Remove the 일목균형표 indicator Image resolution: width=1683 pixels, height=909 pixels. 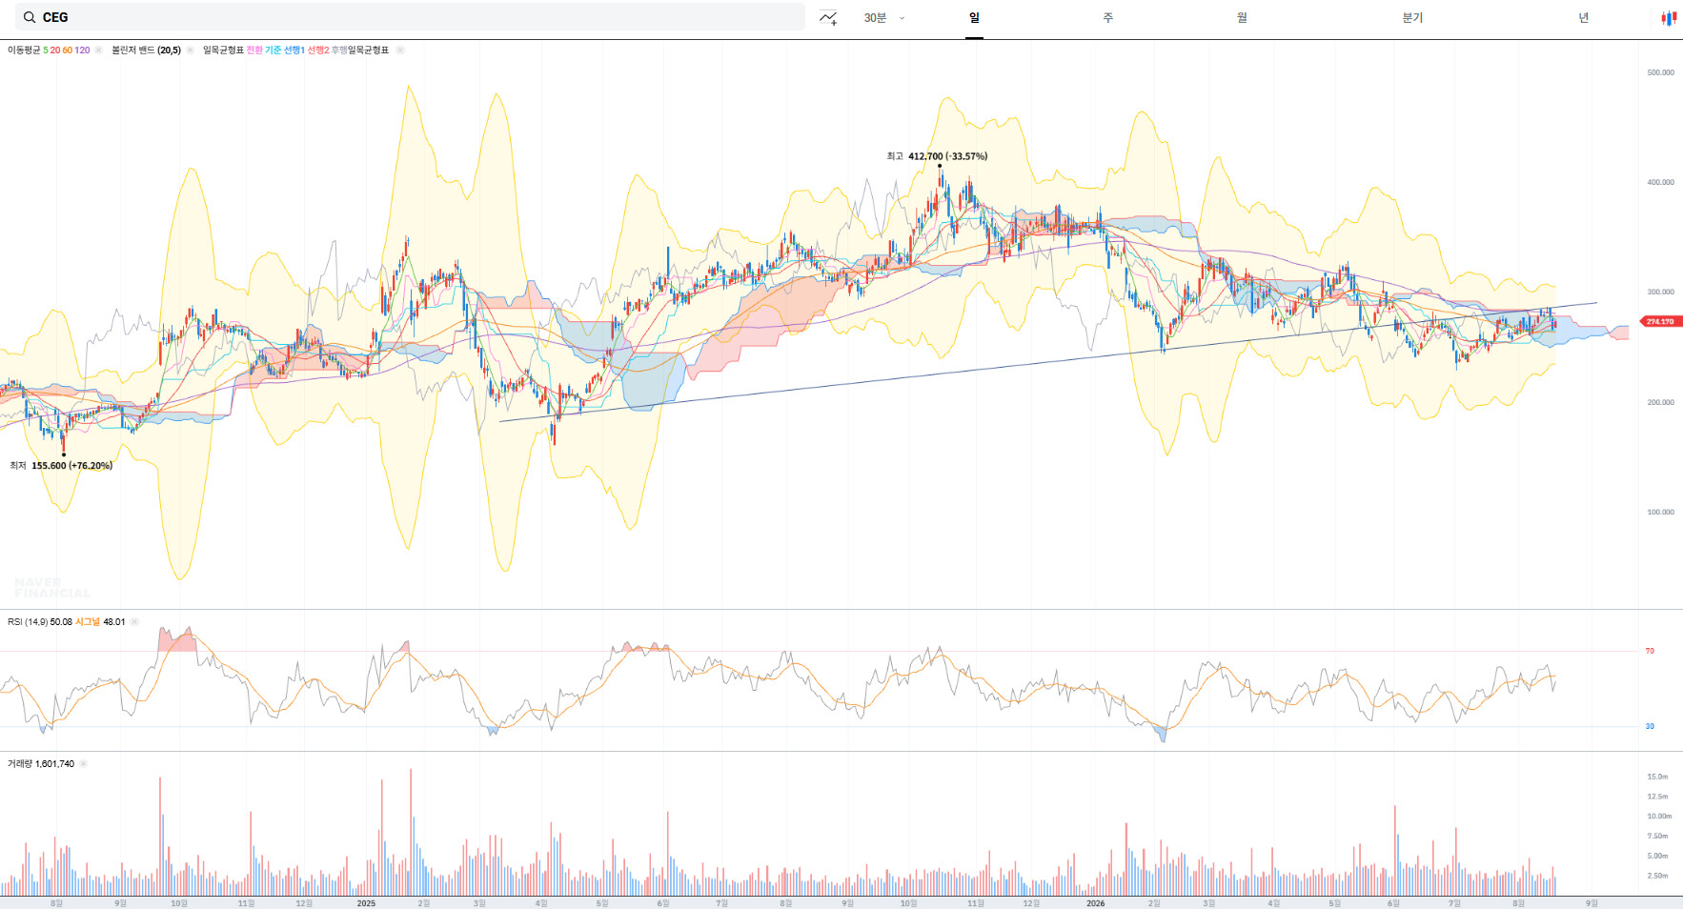click(400, 50)
